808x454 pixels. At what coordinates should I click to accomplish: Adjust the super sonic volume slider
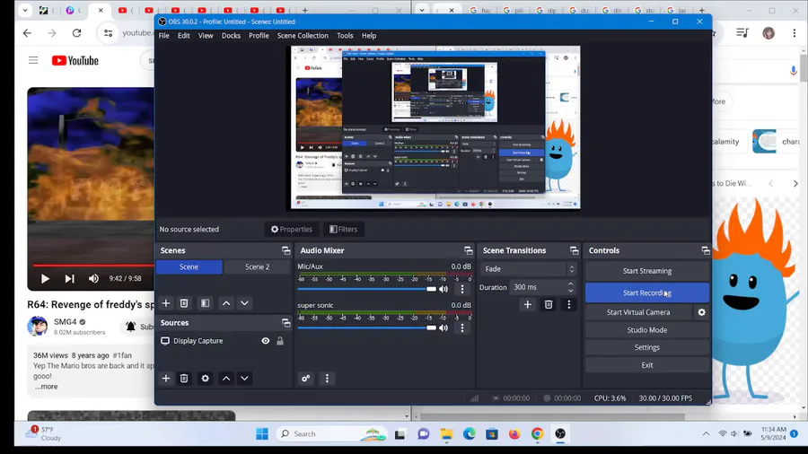[367, 327]
